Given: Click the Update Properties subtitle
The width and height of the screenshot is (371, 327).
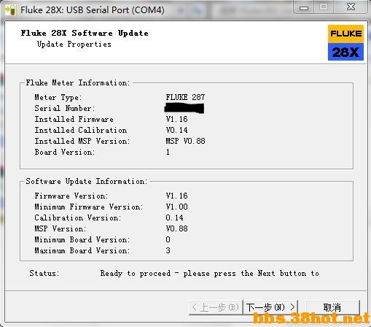Looking at the screenshot, I should [74, 45].
